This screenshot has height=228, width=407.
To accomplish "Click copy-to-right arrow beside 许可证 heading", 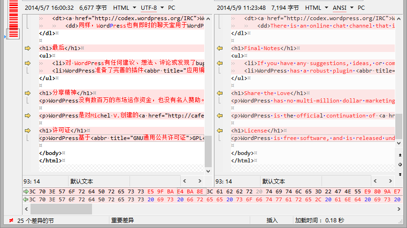I will click(27, 131).
